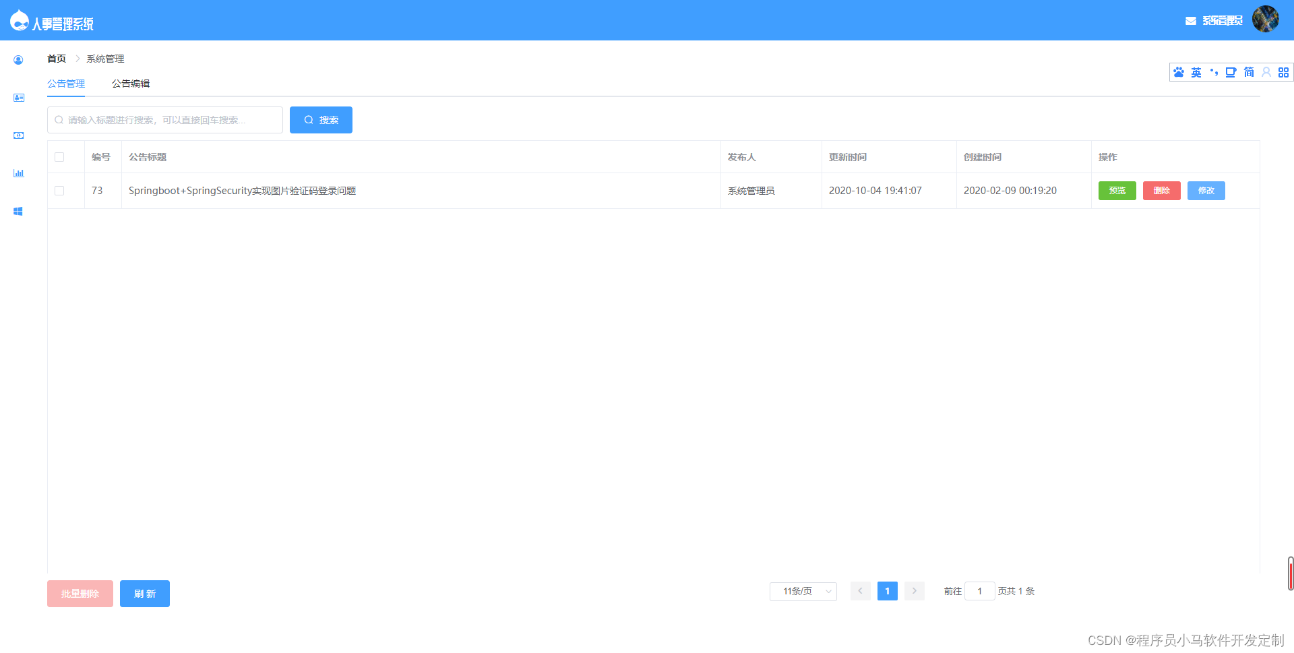The width and height of the screenshot is (1294, 653).
Task: Select the system management sidebar icon
Action: pos(18,211)
